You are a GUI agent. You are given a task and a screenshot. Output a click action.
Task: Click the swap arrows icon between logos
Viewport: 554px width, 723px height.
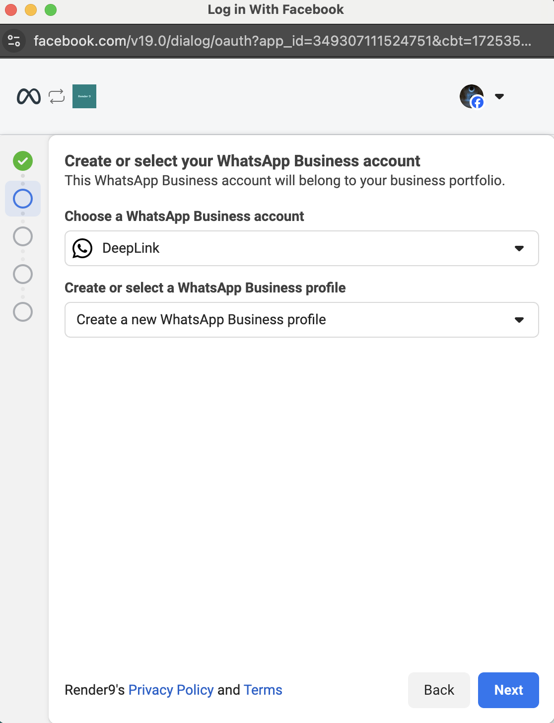coord(57,96)
